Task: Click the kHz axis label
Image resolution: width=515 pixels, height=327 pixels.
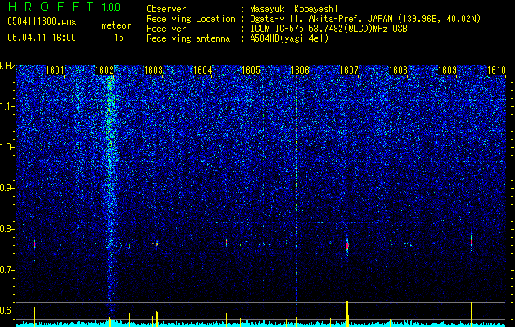Action: pos(7,66)
